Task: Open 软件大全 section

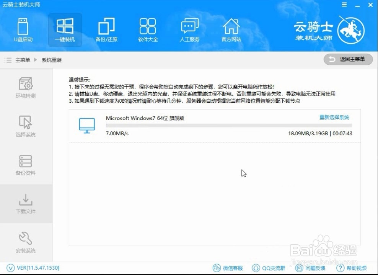Action: 148,30
